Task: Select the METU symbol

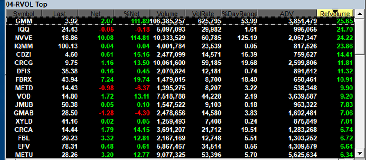Action: coord(24,155)
